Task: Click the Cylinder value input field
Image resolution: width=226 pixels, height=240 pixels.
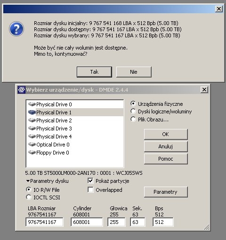Action: click(87, 222)
